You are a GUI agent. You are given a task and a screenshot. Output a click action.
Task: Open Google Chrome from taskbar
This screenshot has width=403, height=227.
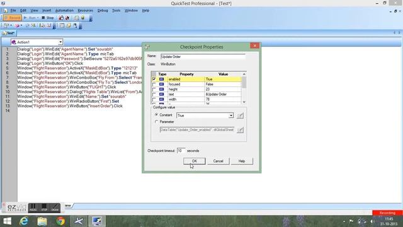click(x=60, y=221)
